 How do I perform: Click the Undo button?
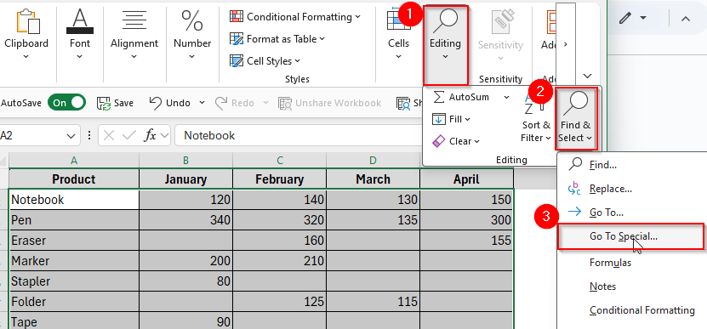pyautogui.click(x=170, y=103)
